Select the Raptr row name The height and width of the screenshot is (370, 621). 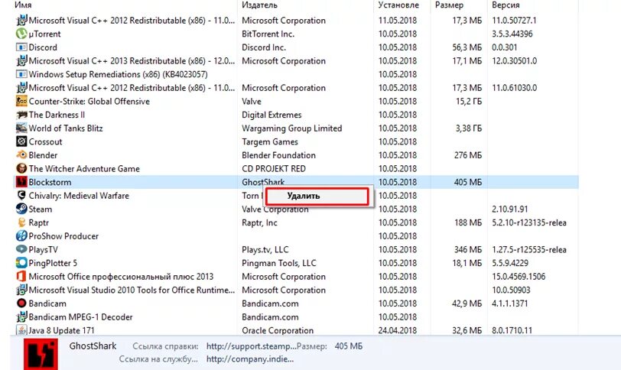point(39,222)
